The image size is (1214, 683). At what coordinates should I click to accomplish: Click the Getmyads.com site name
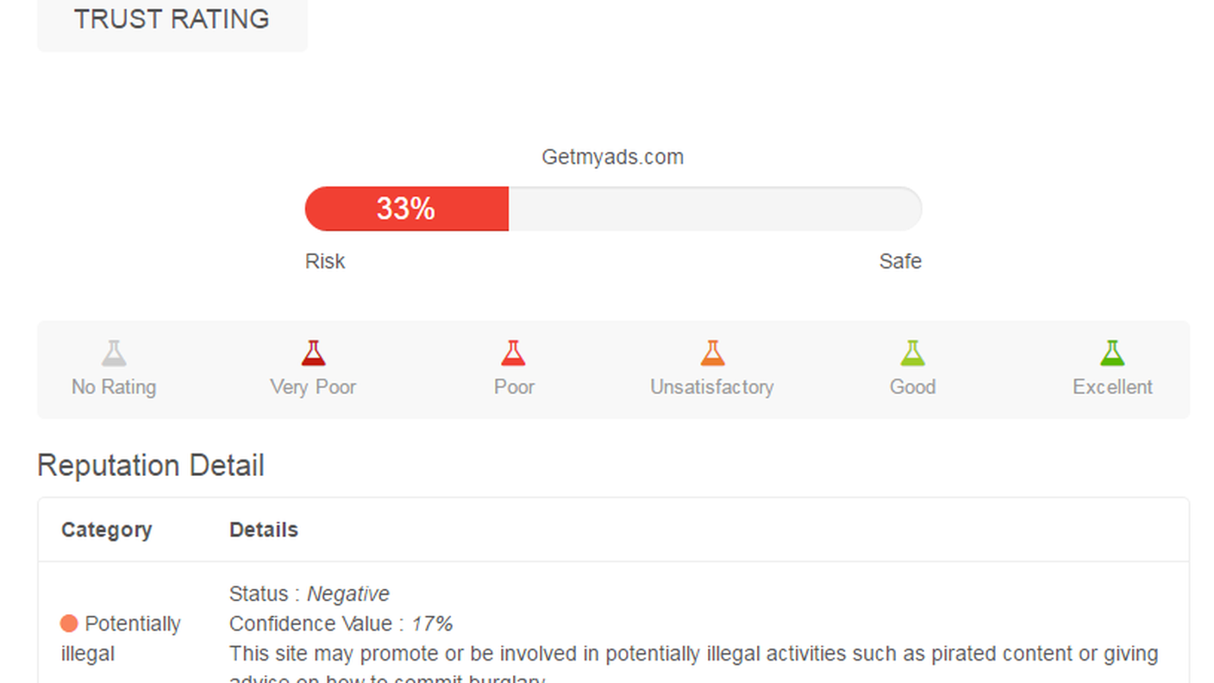[x=612, y=157]
